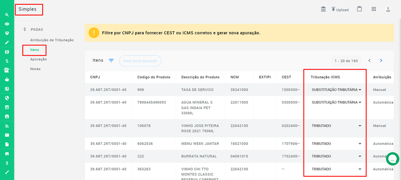Screen dimensions: 401x180
Task: Click the 1 - 20 de 160 pagination label
Action: [346, 61]
